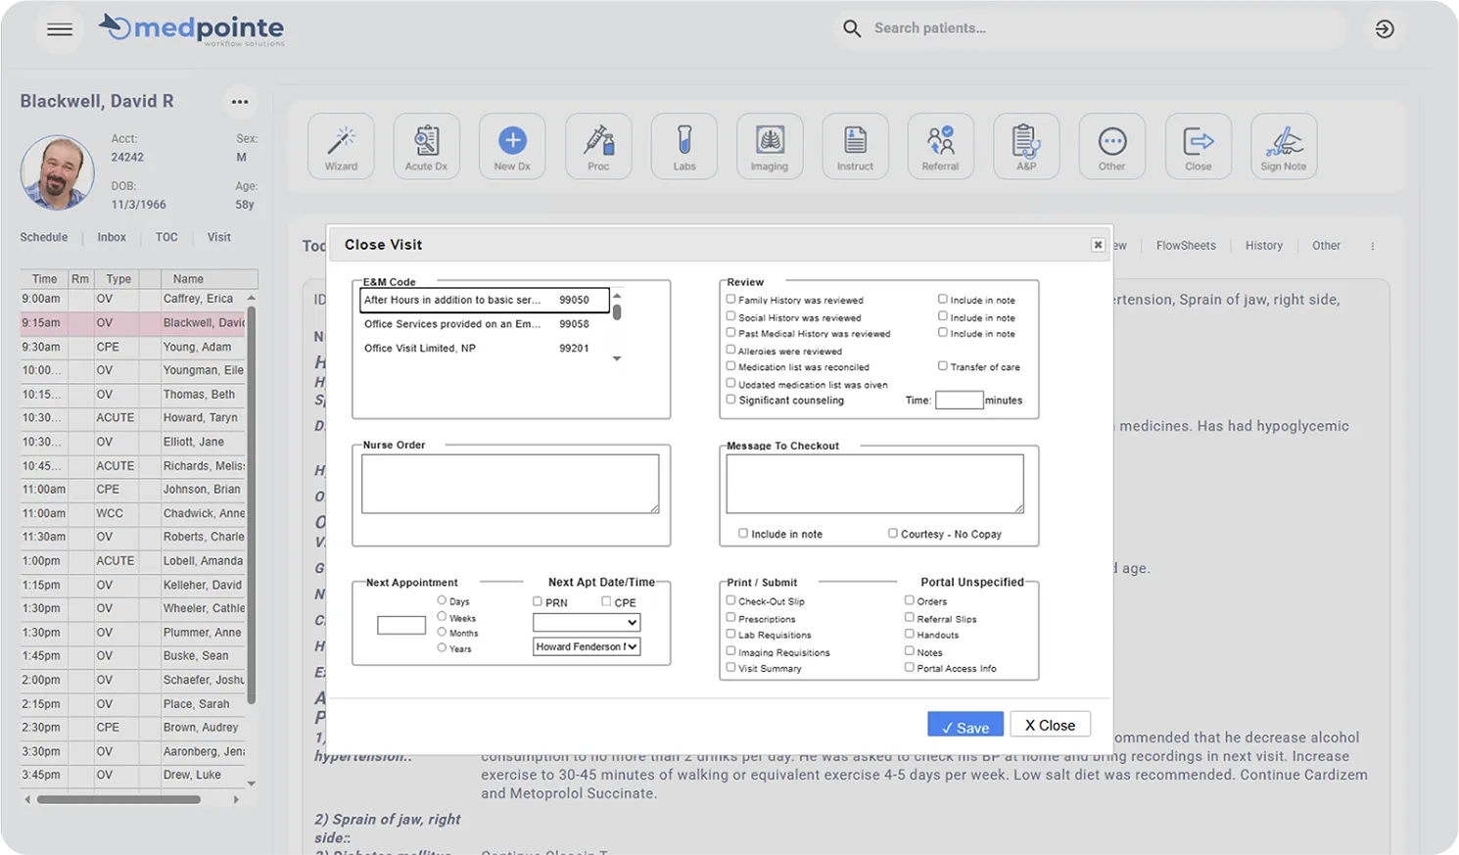1459x855 pixels.
Task: Click the Sign Note icon
Action: (1284, 146)
